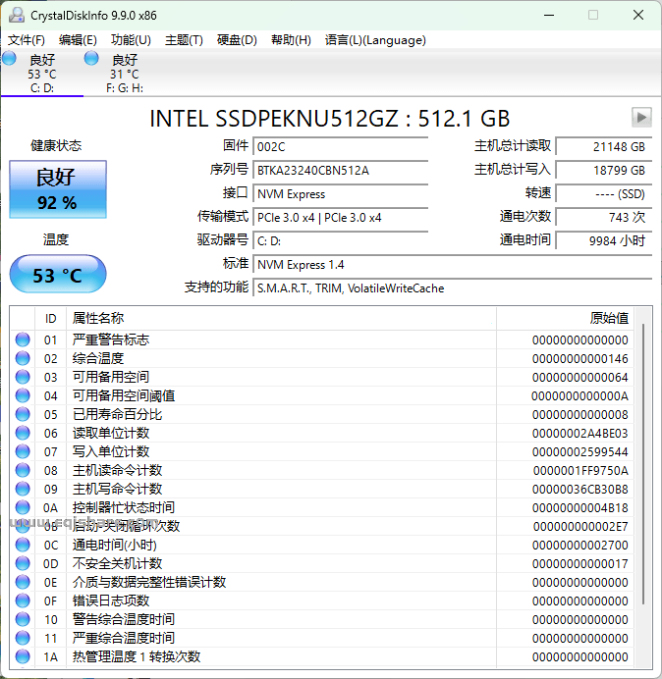The width and height of the screenshot is (662, 679).
Task: Open the 功能(U) menu
Action: click(x=131, y=40)
